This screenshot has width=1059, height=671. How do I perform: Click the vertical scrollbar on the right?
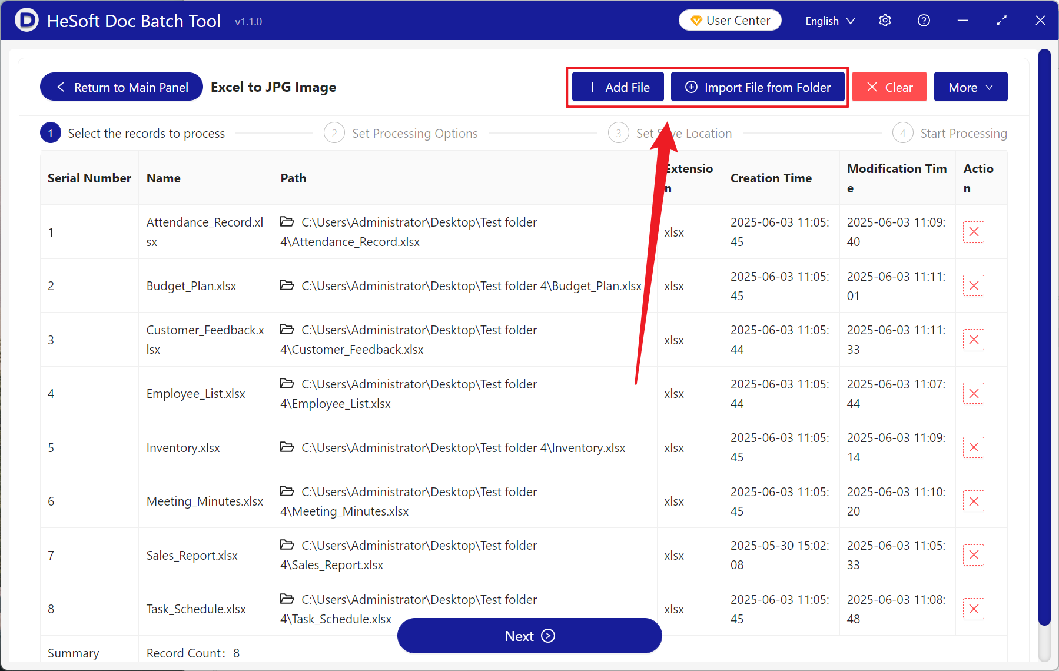(1044, 337)
